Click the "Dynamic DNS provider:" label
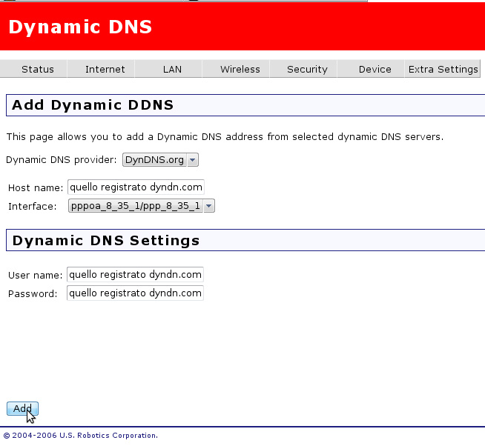This screenshot has width=485, height=446. (62, 160)
